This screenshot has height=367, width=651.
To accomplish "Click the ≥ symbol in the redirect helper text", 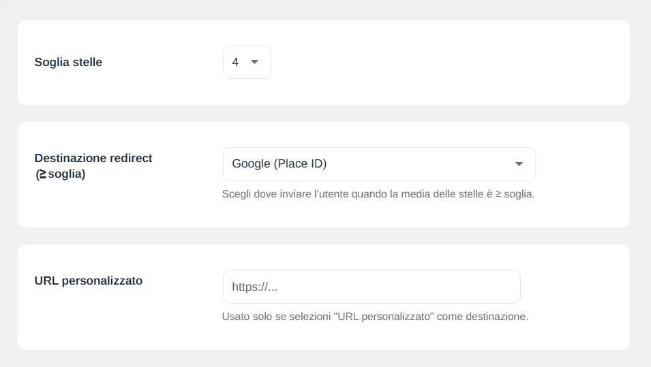I will [x=498, y=194].
